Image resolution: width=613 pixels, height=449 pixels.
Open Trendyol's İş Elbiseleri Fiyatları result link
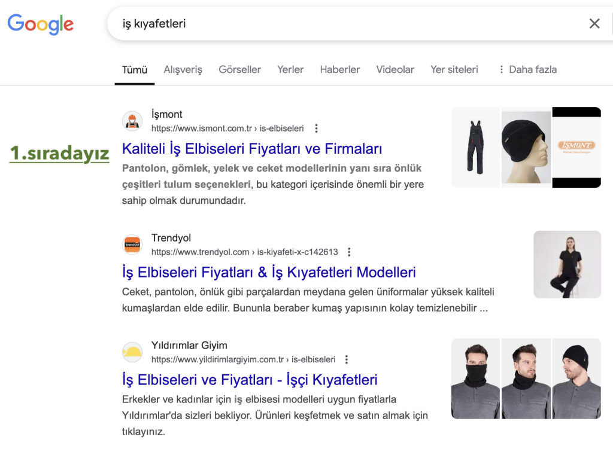[x=269, y=273]
